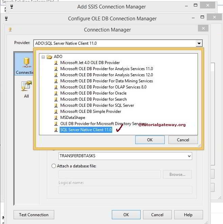The image size is (223, 224).
Task: Open the TRANSFERDBTASKS database dropdown
Action: pos(189,156)
